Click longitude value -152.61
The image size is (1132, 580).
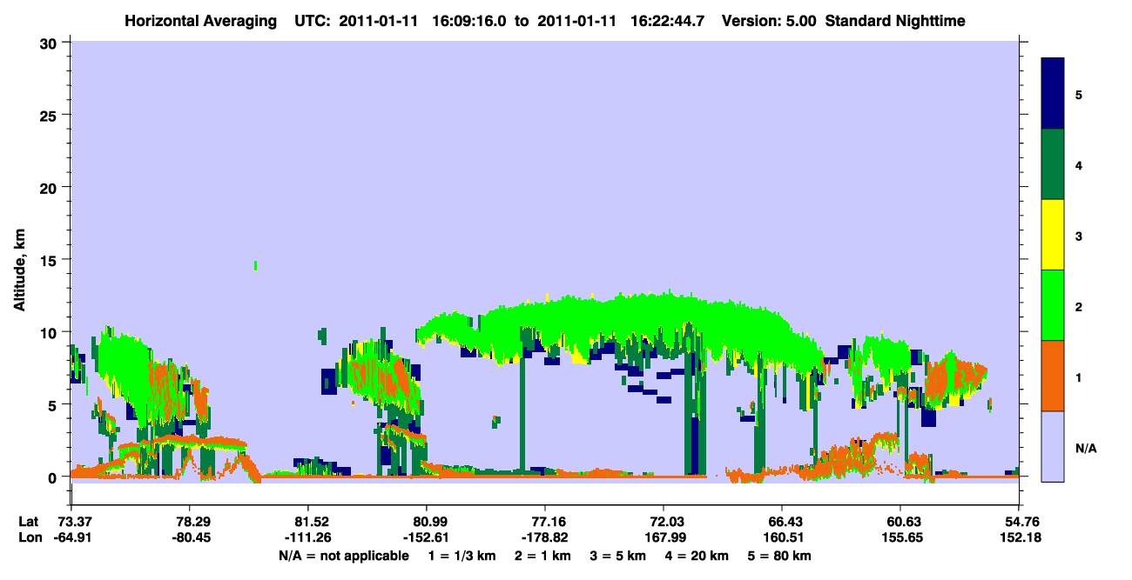click(x=426, y=537)
